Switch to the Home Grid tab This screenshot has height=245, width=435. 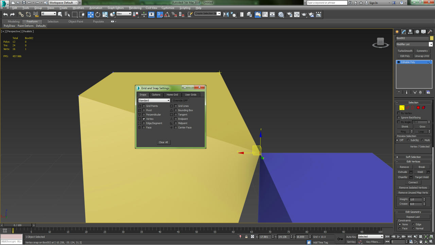172,95
